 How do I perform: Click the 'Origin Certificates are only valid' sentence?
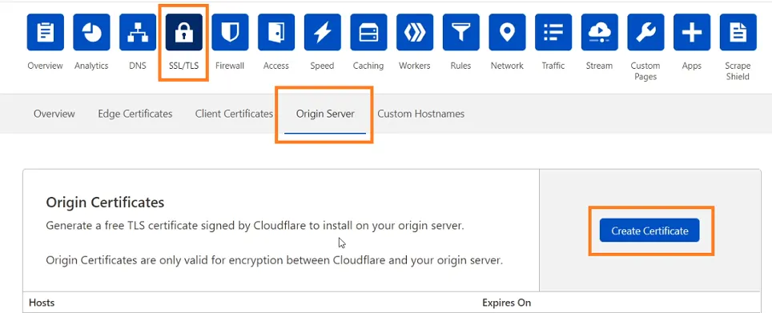click(x=274, y=260)
